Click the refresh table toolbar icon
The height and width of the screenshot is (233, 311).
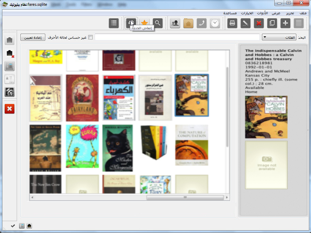click(131, 23)
